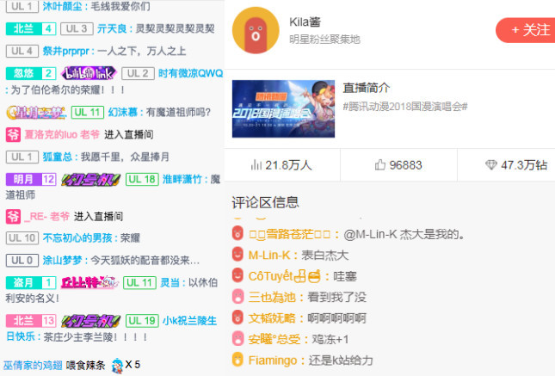Click the viewer count bar-chart icon

256,165
